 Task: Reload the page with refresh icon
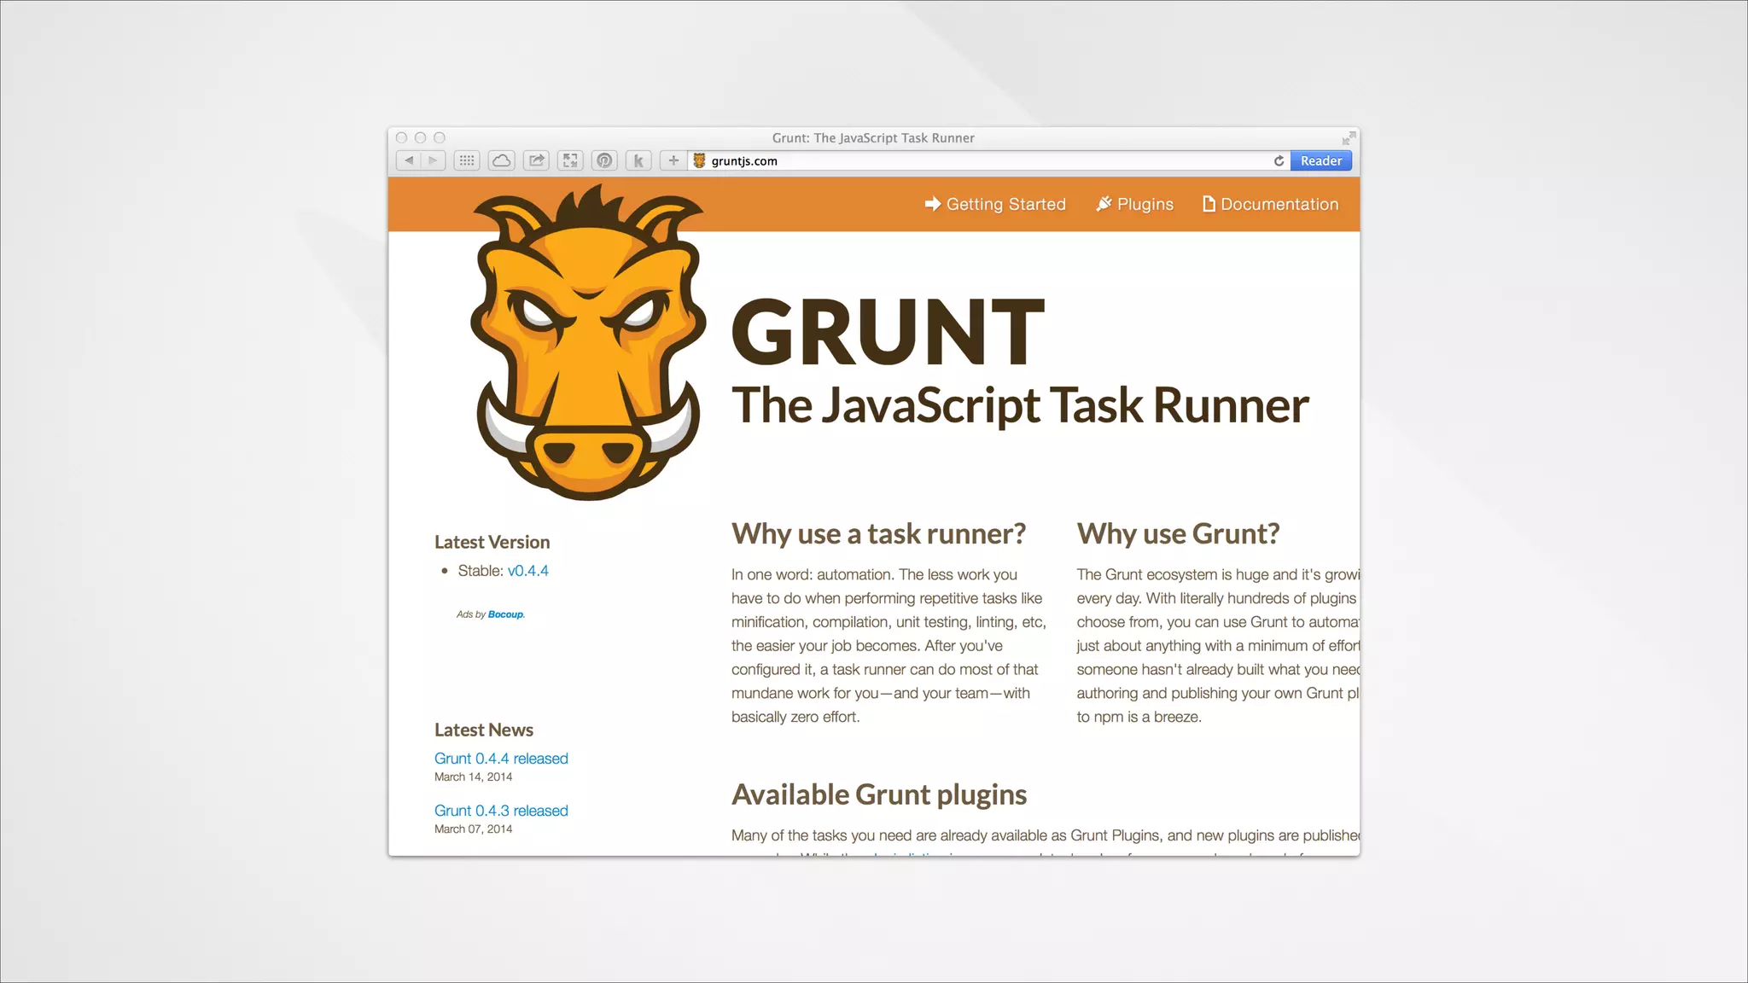pos(1279,160)
